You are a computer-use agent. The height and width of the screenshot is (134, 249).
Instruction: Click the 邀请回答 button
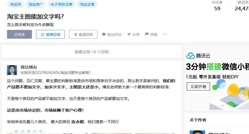83,34
